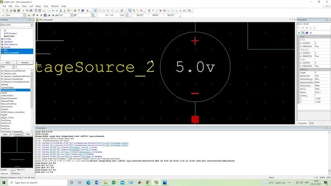Click the Save icon in main toolbar
331x186 pixels.
pyautogui.click(x=15, y=11)
